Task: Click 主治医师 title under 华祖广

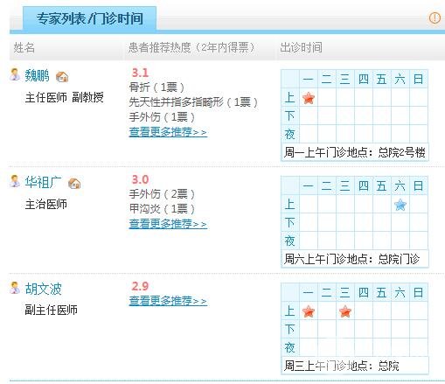Action: pyautogui.click(x=46, y=204)
